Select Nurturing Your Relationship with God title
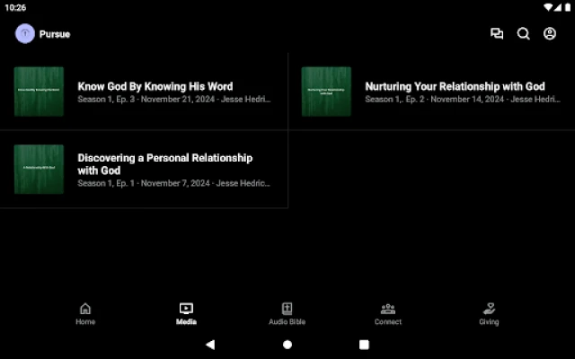575x359 pixels. 455,87
